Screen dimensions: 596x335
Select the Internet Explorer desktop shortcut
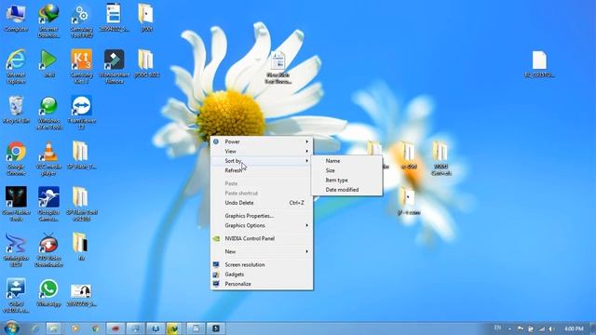(x=16, y=66)
